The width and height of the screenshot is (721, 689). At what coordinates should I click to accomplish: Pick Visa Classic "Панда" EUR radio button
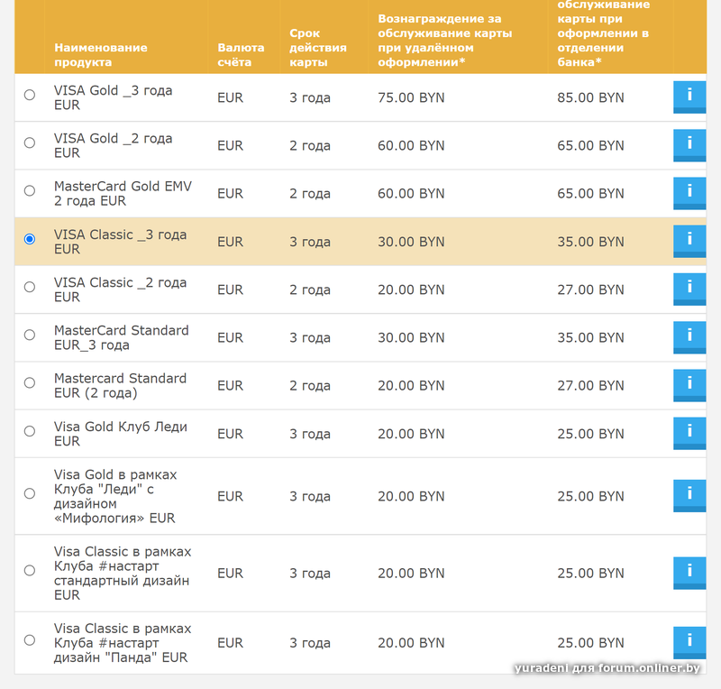point(30,639)
